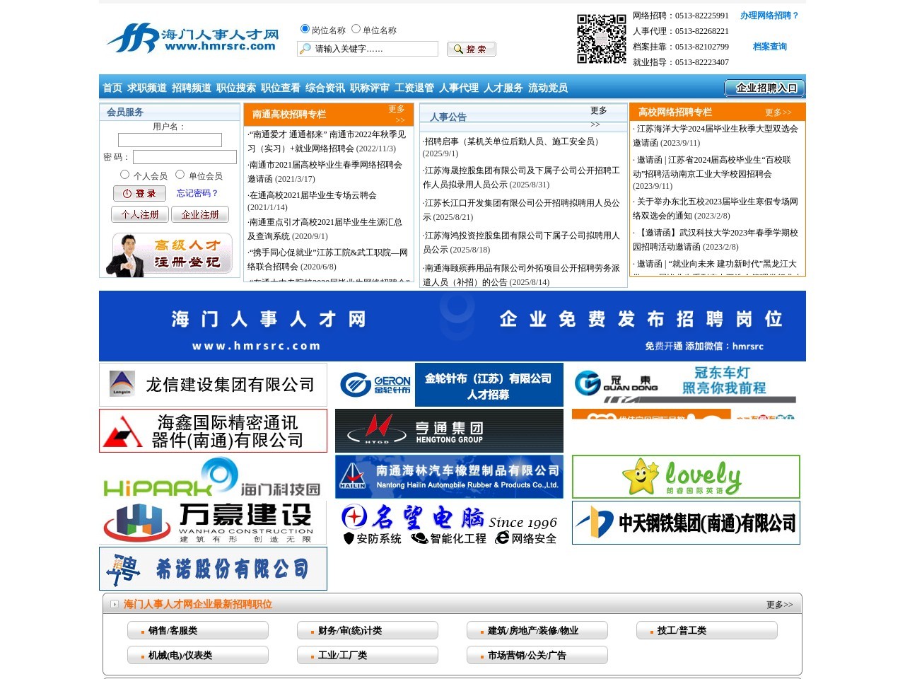Screen dimensions: 905x679
Task: Expand 更多 in the 人事公告 panel
Action: coord(597,110)
